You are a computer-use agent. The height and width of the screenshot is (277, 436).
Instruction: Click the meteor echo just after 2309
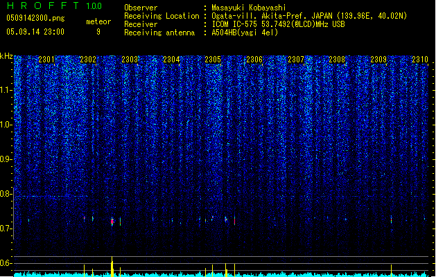click(x=391, y=220)
